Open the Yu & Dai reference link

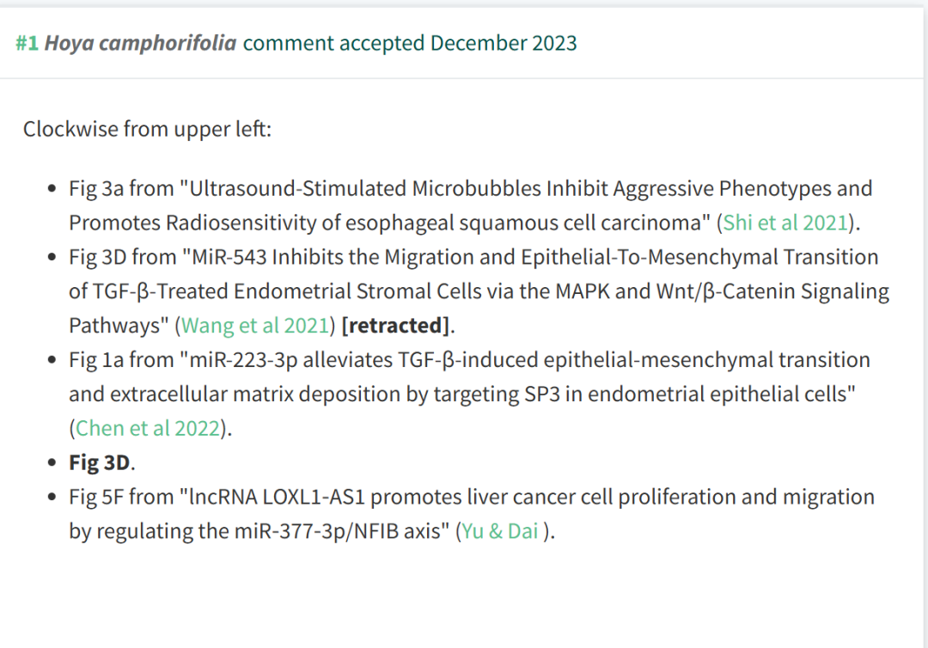[x=499, y=531]
